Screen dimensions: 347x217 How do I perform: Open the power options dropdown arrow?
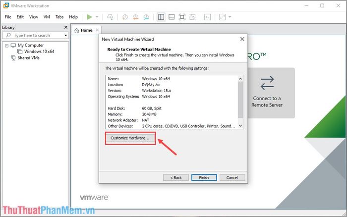[97, 17]
